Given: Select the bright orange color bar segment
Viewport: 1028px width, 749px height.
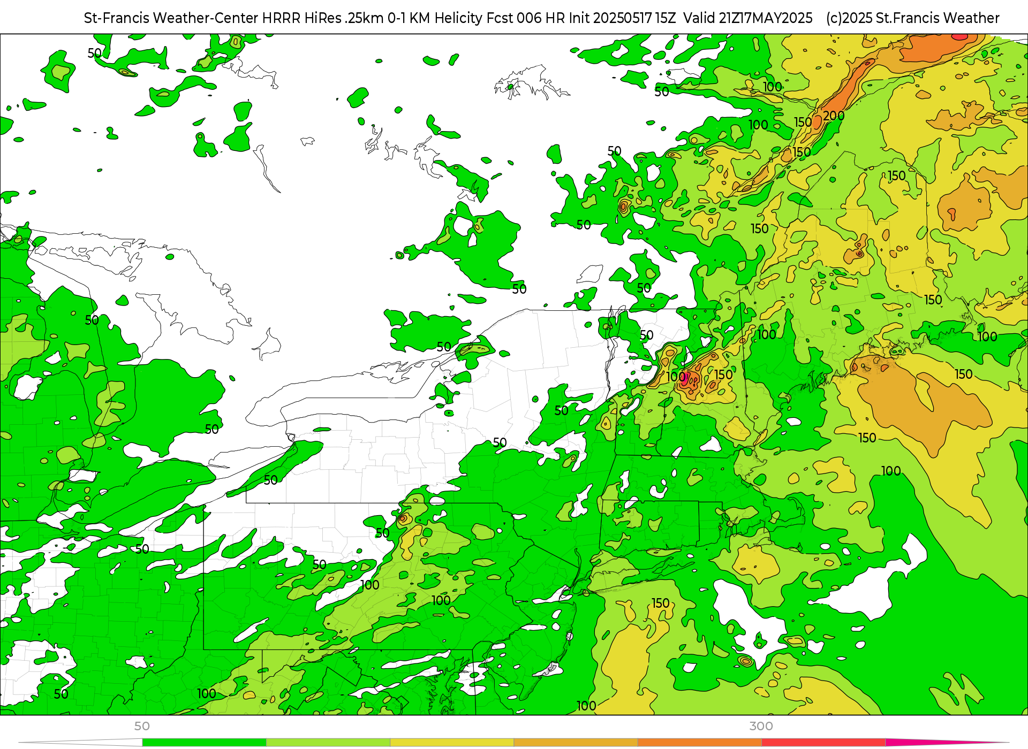Looking at the screenshot, I should coord(699,743).
